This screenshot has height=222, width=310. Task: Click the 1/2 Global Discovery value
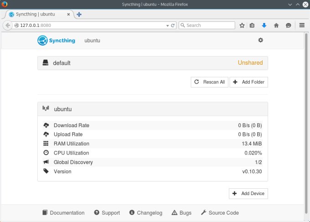point(258,162)
